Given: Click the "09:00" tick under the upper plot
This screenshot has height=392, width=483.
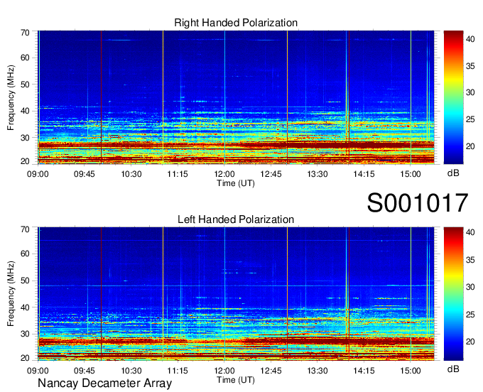Looking at the screenshot, I should tap(38, 174).
